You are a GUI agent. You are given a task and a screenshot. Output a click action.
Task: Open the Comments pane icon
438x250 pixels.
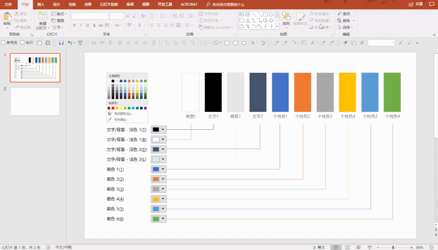tap(432, 4)
